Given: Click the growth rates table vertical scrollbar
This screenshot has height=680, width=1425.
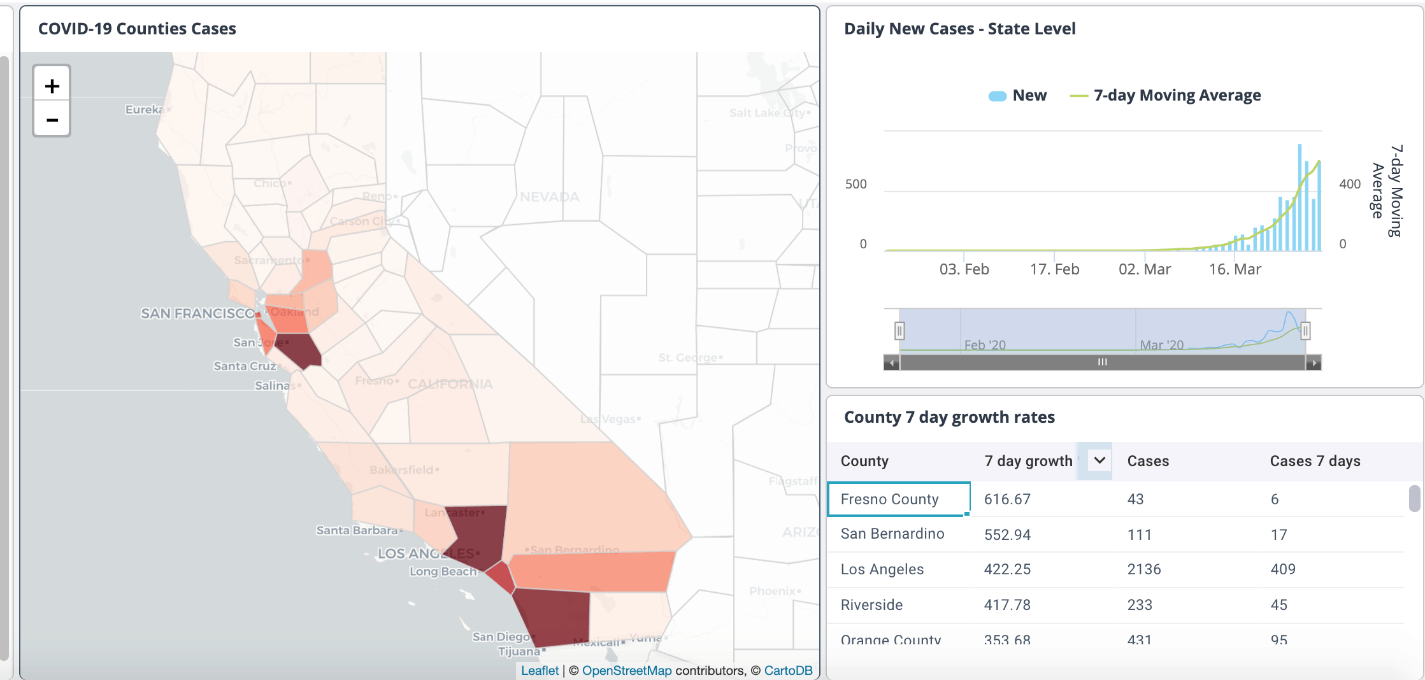Looking at the screenshot, I should 1414,499.
